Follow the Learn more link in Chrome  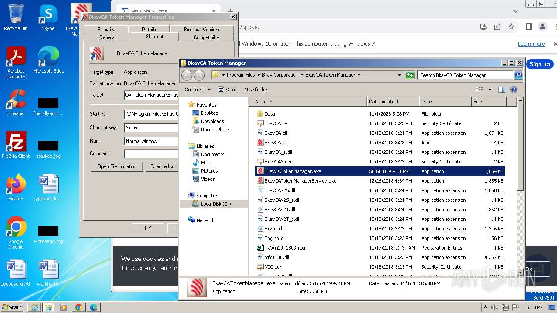pyautogui.click(x=531, y=44)
